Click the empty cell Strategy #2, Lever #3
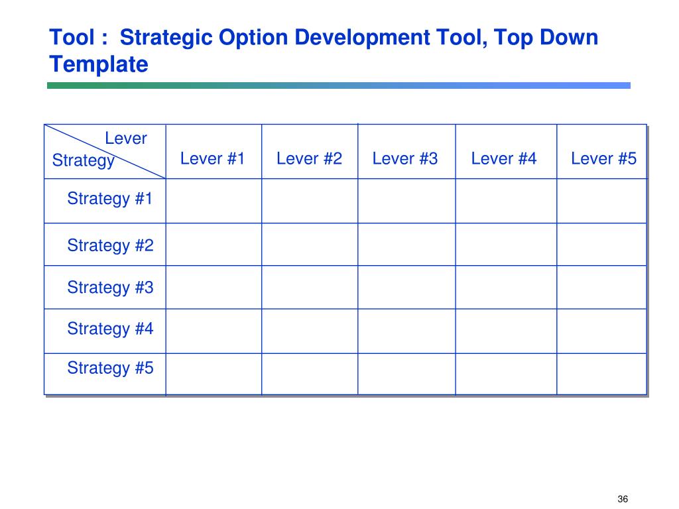Image resolution: width=679 pixels, height=509 pixels. pyautogui.click(x=406, y=245)
